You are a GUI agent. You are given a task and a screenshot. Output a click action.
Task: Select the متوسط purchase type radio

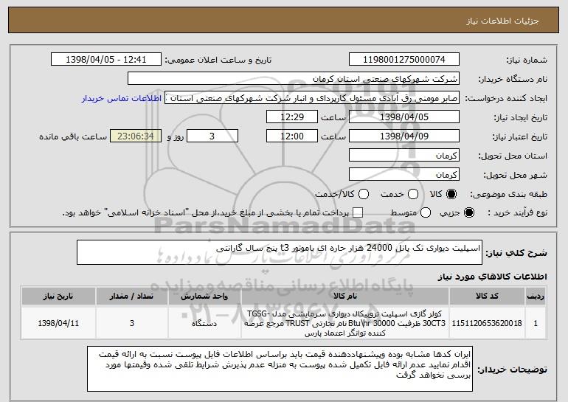pyautogui.click(x=426, y=213)
